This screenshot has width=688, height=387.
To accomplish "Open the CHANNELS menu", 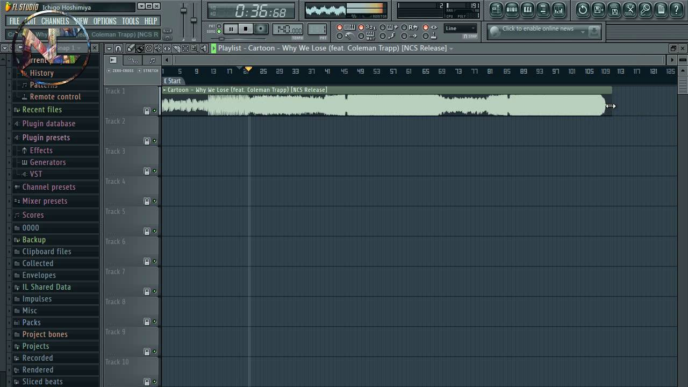I will point(55,21).
